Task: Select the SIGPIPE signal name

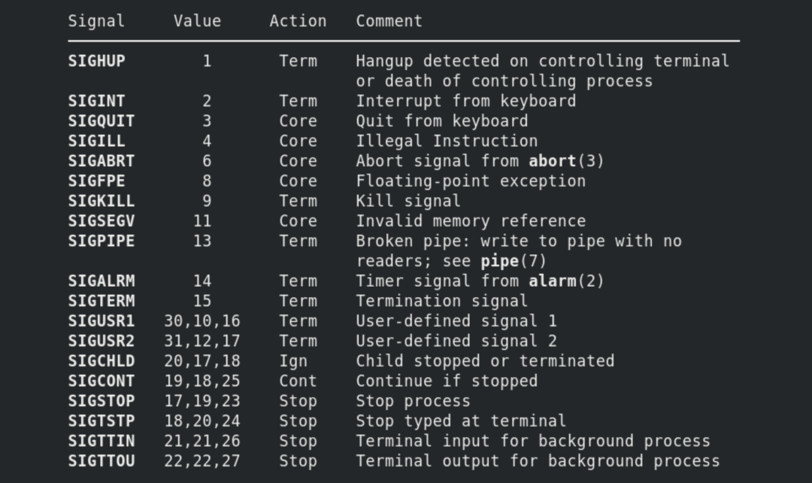Action: coord(101,241)
